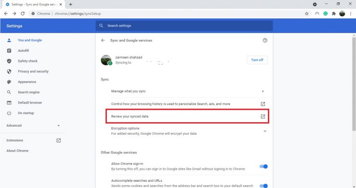Click external link icon for Review your synced data
This screenshot has width=356, height=188.
(263, 117)
